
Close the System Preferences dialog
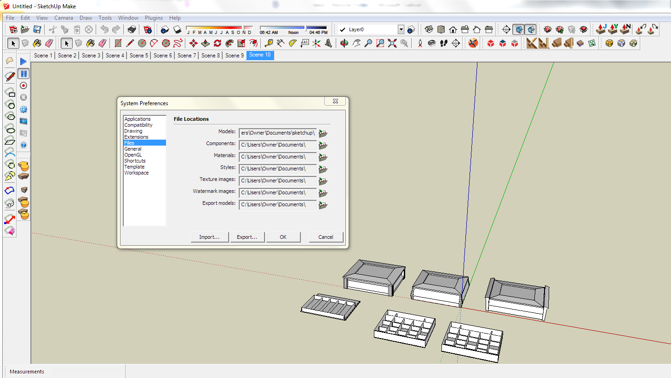tap(335, 101)
